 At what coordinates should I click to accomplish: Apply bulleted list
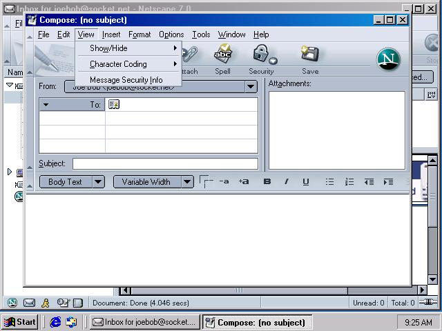point(330,182)
